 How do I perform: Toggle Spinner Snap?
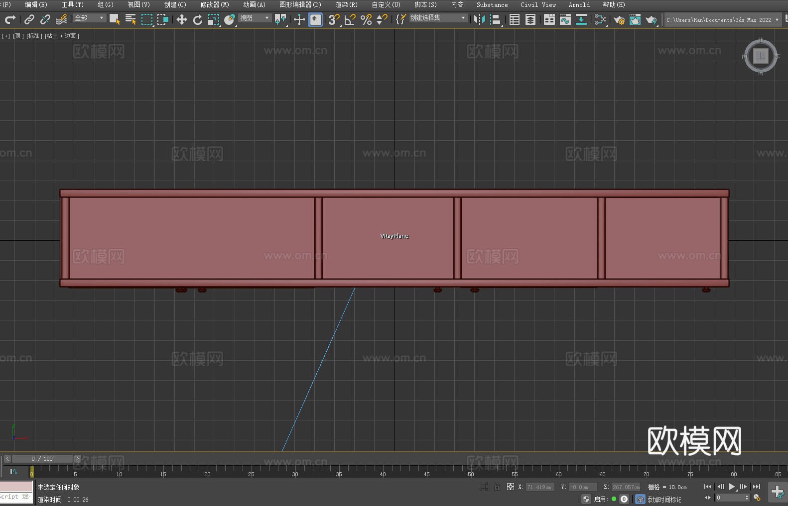point(382,19)
